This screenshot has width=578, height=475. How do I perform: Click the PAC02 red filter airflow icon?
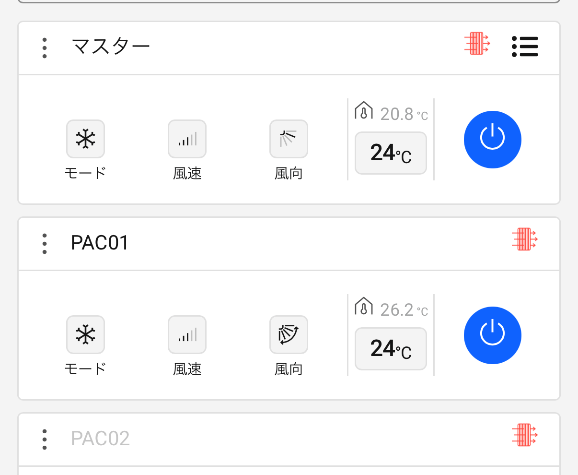click(524, 435)
